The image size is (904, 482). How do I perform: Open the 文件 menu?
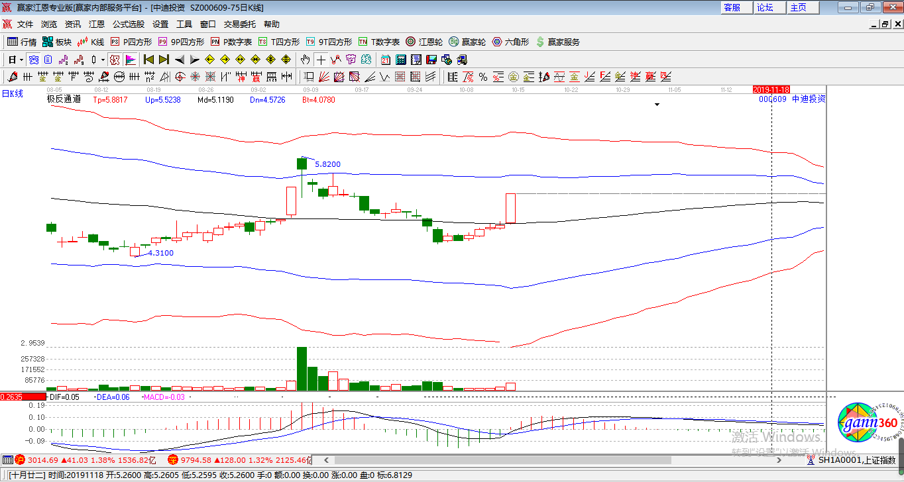[x=25, y=24]
